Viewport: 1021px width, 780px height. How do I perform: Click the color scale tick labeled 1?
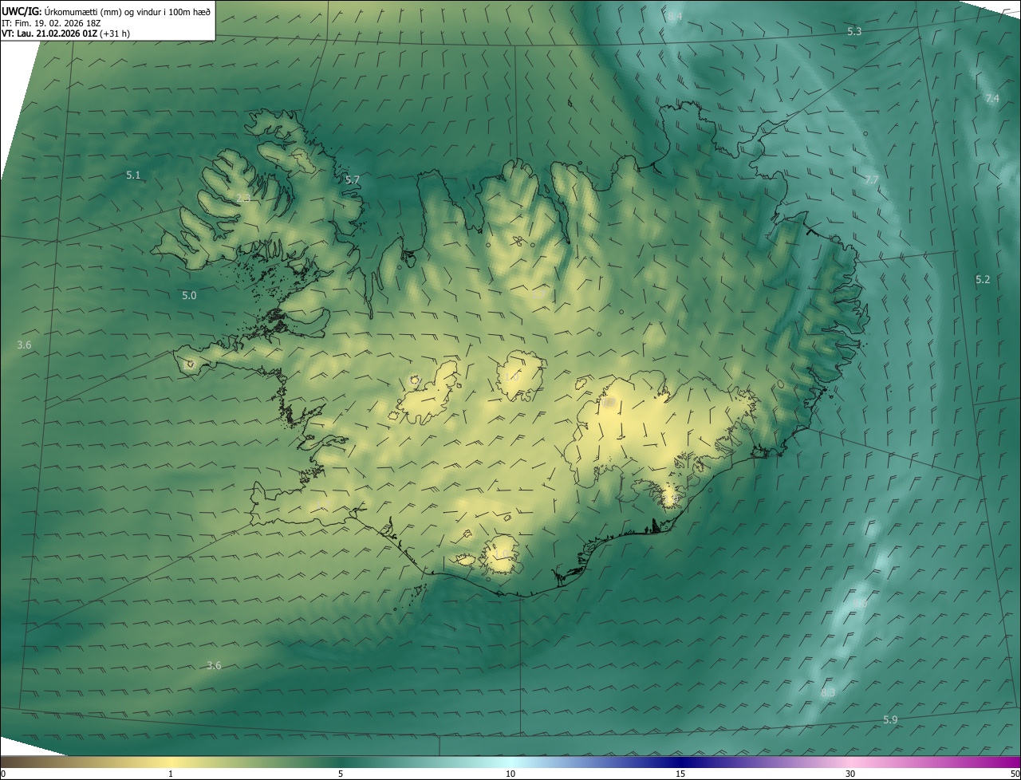[x=171, y=774]
